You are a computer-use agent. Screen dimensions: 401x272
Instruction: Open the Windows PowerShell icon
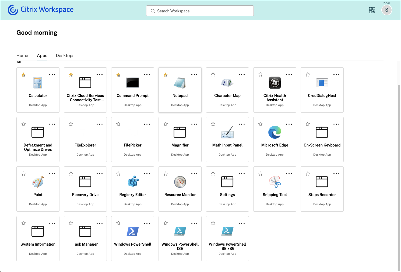click(133, 231)
